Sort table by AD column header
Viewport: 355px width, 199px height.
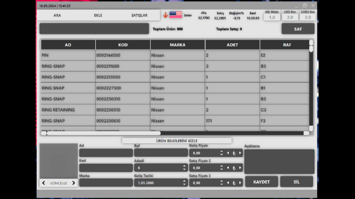[x=68, y=45]
